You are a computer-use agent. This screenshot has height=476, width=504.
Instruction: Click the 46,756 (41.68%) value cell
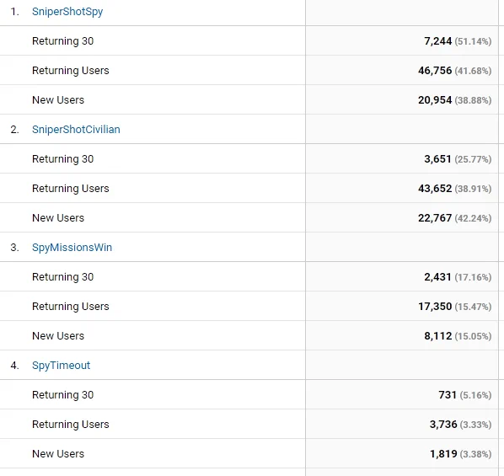coord(402,71)
